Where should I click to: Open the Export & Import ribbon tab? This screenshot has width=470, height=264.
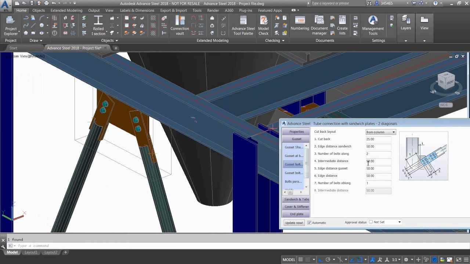tap(173, 10)
